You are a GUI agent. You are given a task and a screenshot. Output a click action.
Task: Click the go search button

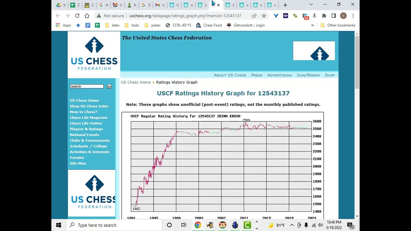[x=109, y=87]
